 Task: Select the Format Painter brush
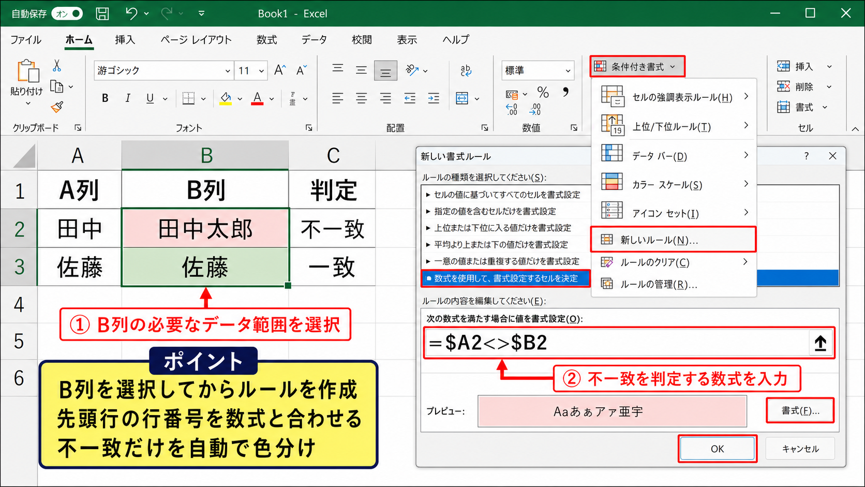tap(57, 107)
